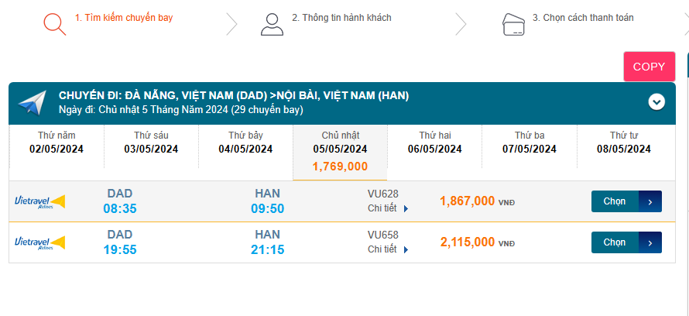This screenshot has width=689, height=316.
Task: Click Vietravel Airlines logo on VU628 row
Action: coord(39,201)
